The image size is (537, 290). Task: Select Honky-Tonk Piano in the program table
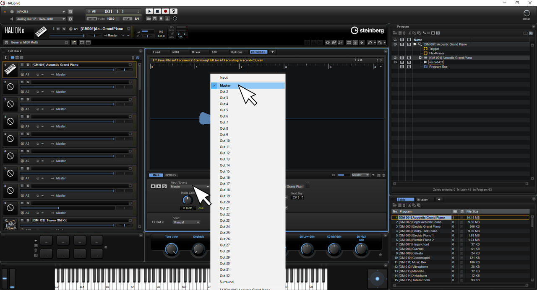point(418,231)
